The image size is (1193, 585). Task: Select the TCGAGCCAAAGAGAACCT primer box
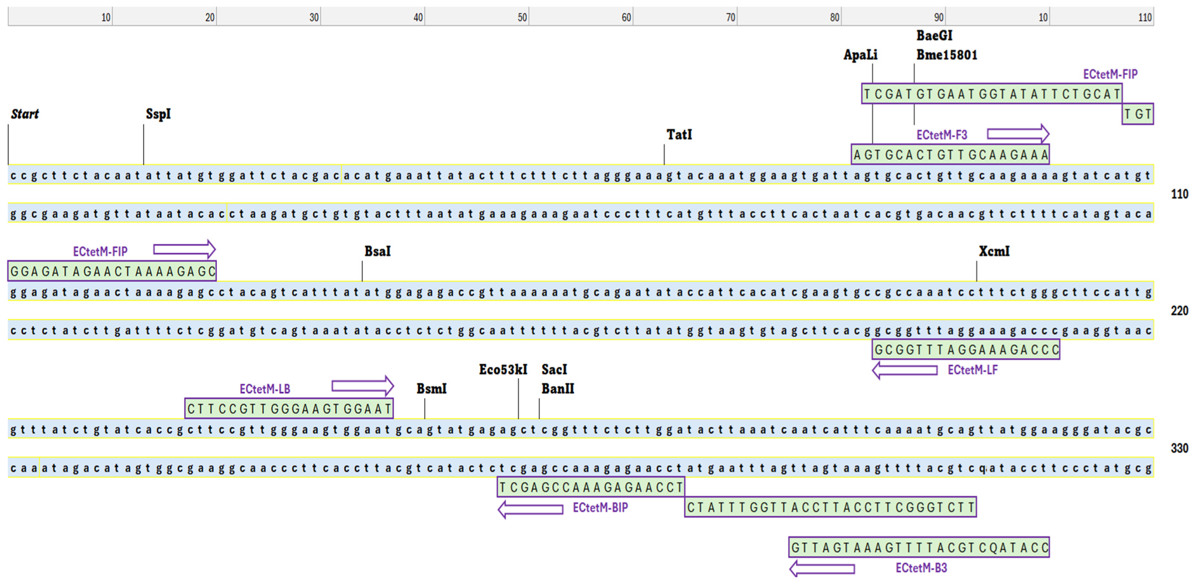[x=591, y=487]
